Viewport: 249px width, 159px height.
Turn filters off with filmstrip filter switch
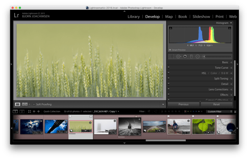[235, 112]
